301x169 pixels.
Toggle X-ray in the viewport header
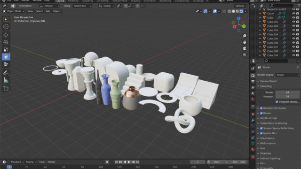(x=224, y=11)
